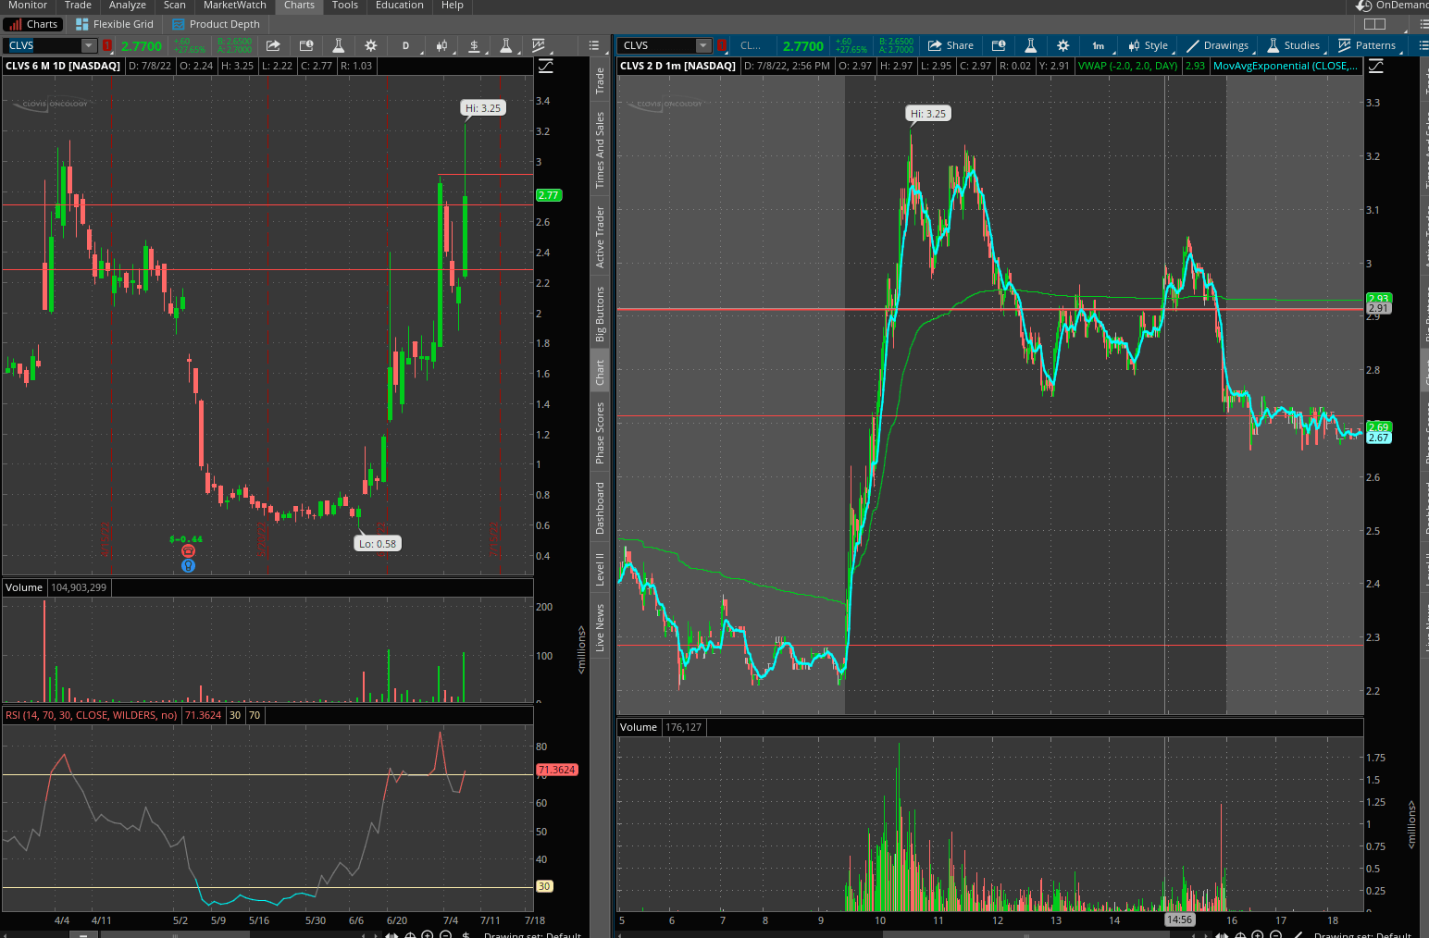Screen dimensions: 1429x938
Task: Expand the left chart symbol dropdown arrow
Action: pyautogui.click(x=89, y=45)
